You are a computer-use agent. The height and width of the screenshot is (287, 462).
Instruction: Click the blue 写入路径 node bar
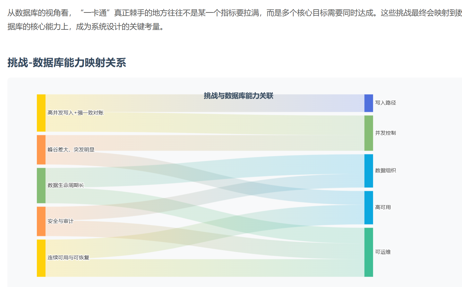point(369,103)
